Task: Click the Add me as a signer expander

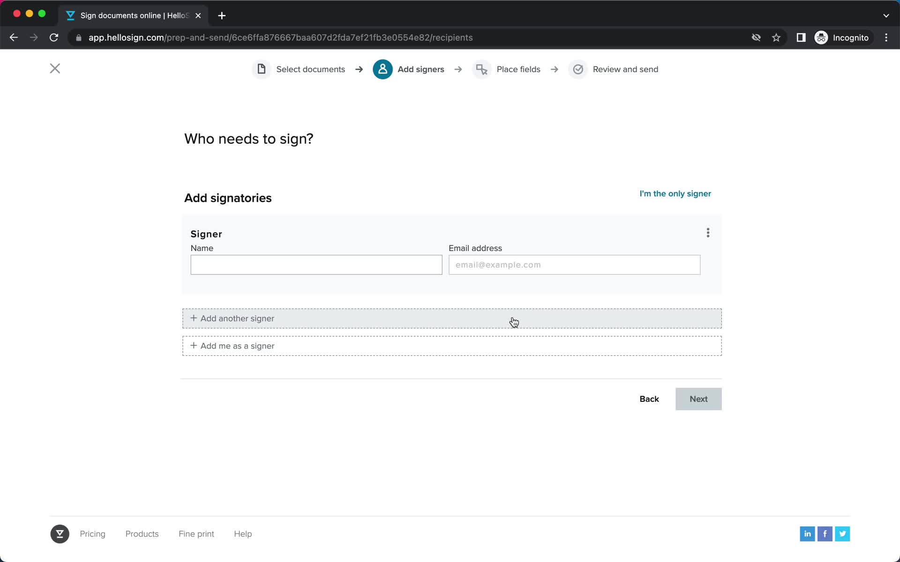Action: (x=451, y=345)
